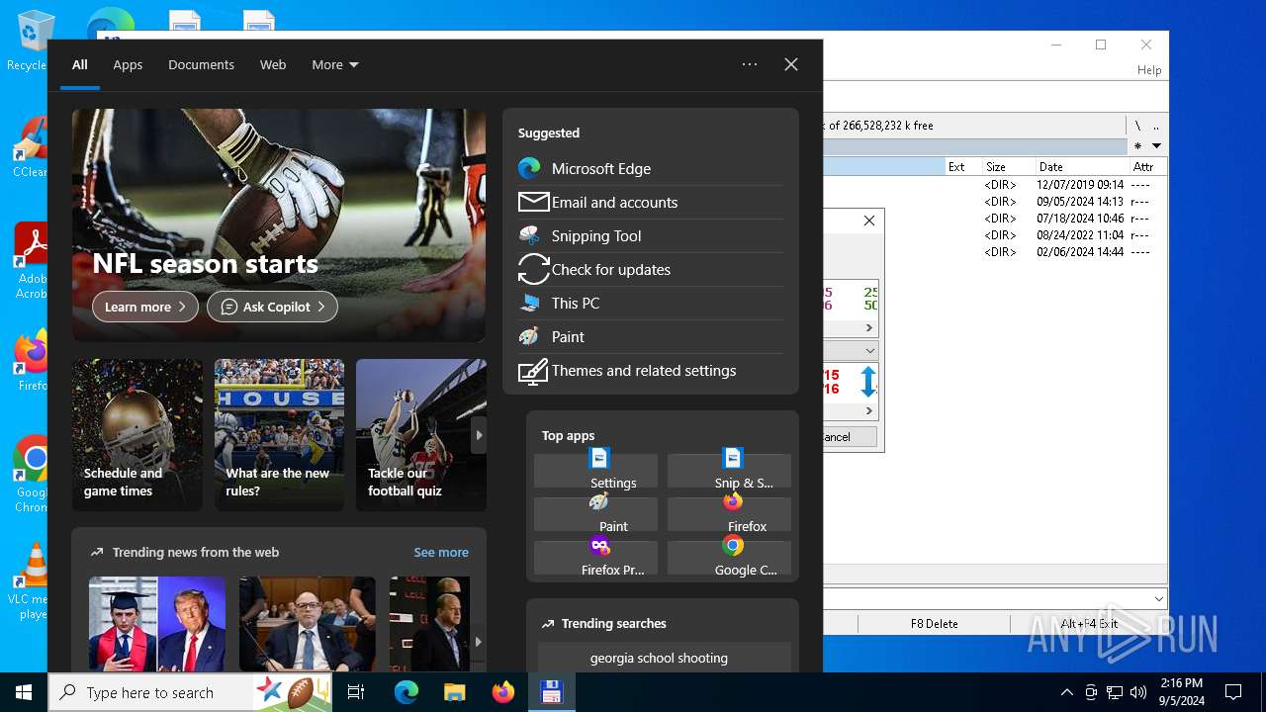Open directory history dropdown arrow
This screenshot has width=1266, height=712.
pyautogui.click(x=1156, y=146)
